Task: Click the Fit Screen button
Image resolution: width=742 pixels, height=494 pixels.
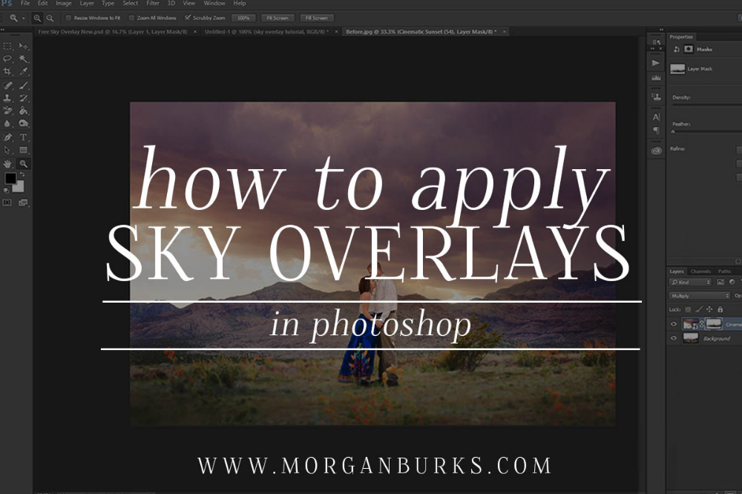Action: [278, 18]
